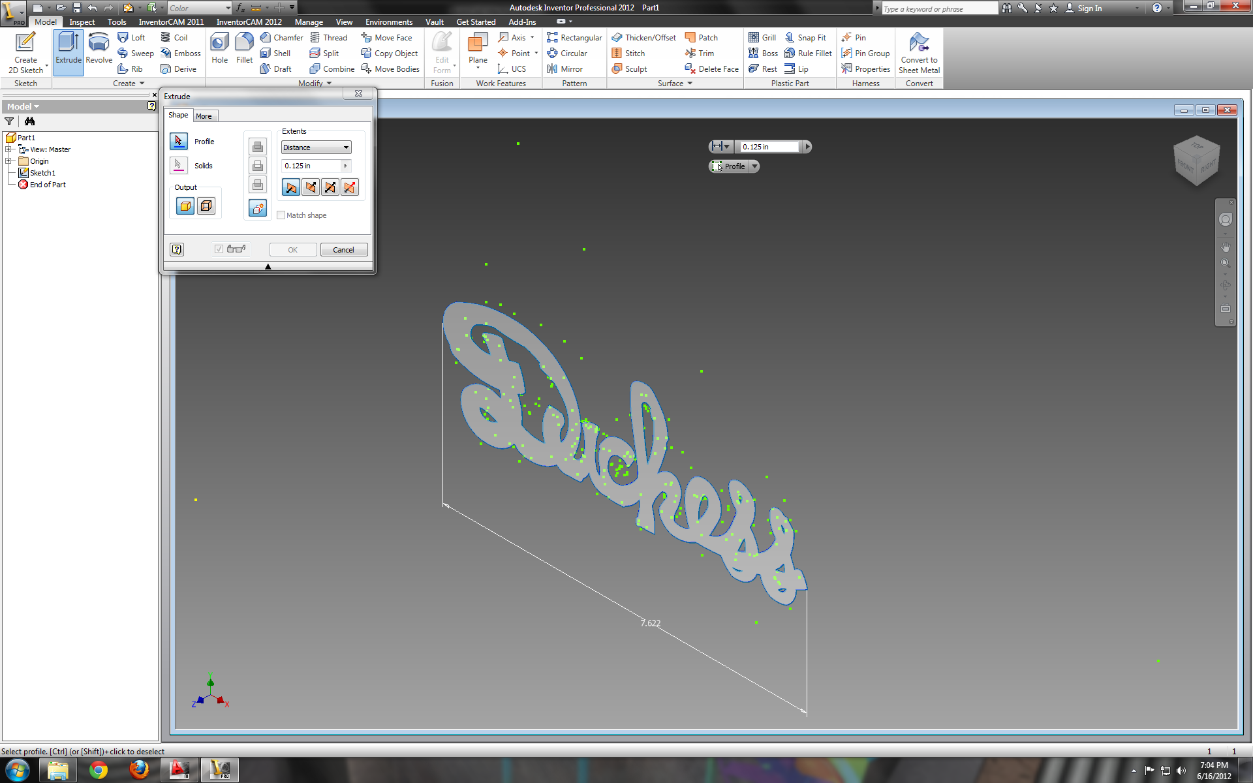
Task: Click the OK button in Extrude dialog
Action: [292, 249]
